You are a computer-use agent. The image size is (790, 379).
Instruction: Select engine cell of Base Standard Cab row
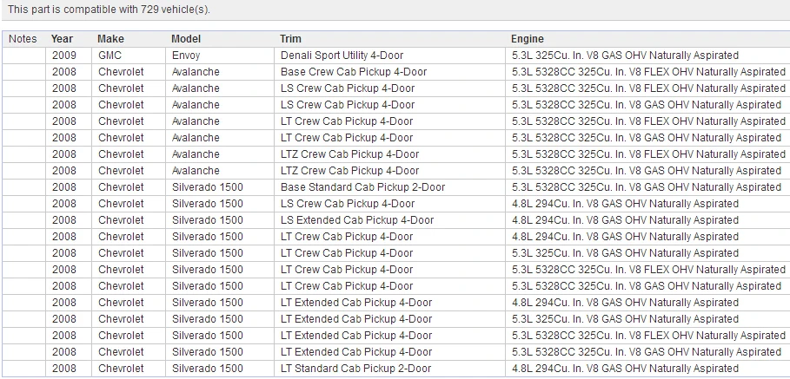647,187
